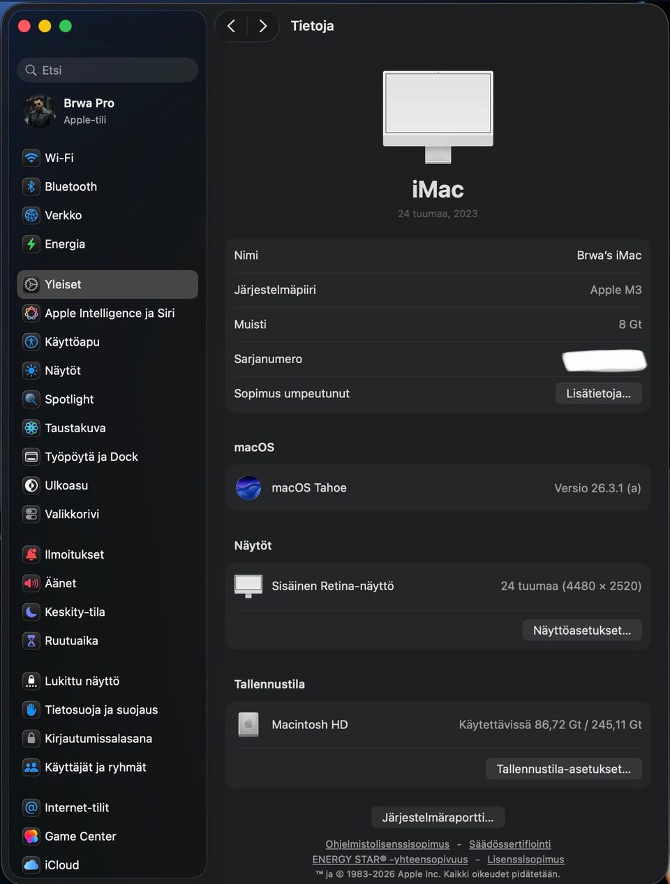
Task: Click the Retina display monitor icon
Action: (248, 586)
